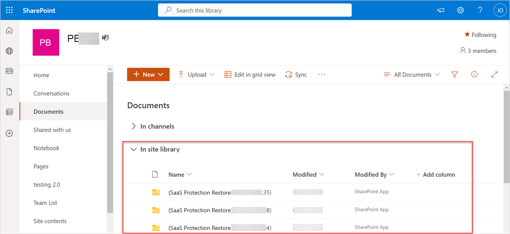Open My lists icon in app bar

point(9,112)
